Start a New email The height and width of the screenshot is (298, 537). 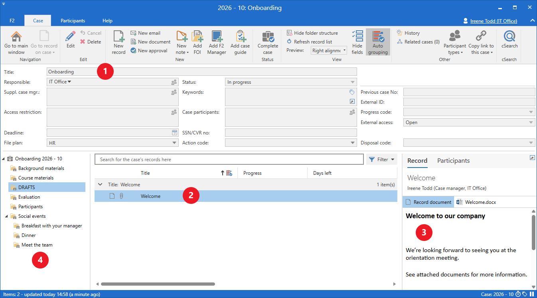[146, 33]
